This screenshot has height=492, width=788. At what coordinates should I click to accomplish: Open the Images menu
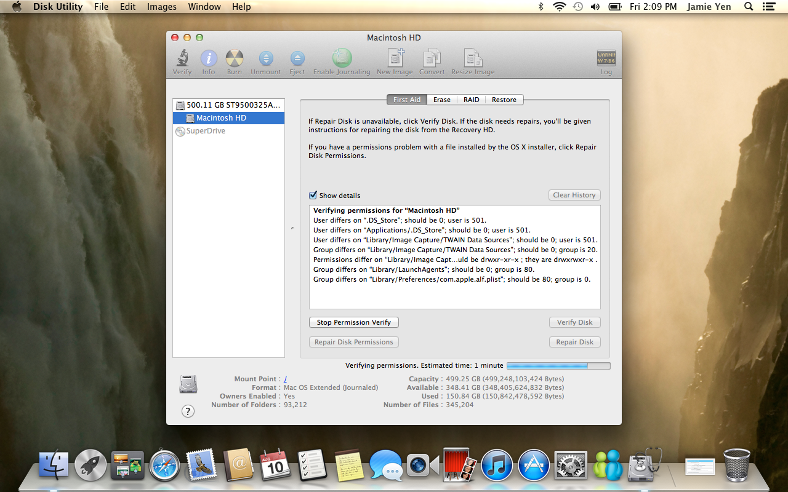162,7
